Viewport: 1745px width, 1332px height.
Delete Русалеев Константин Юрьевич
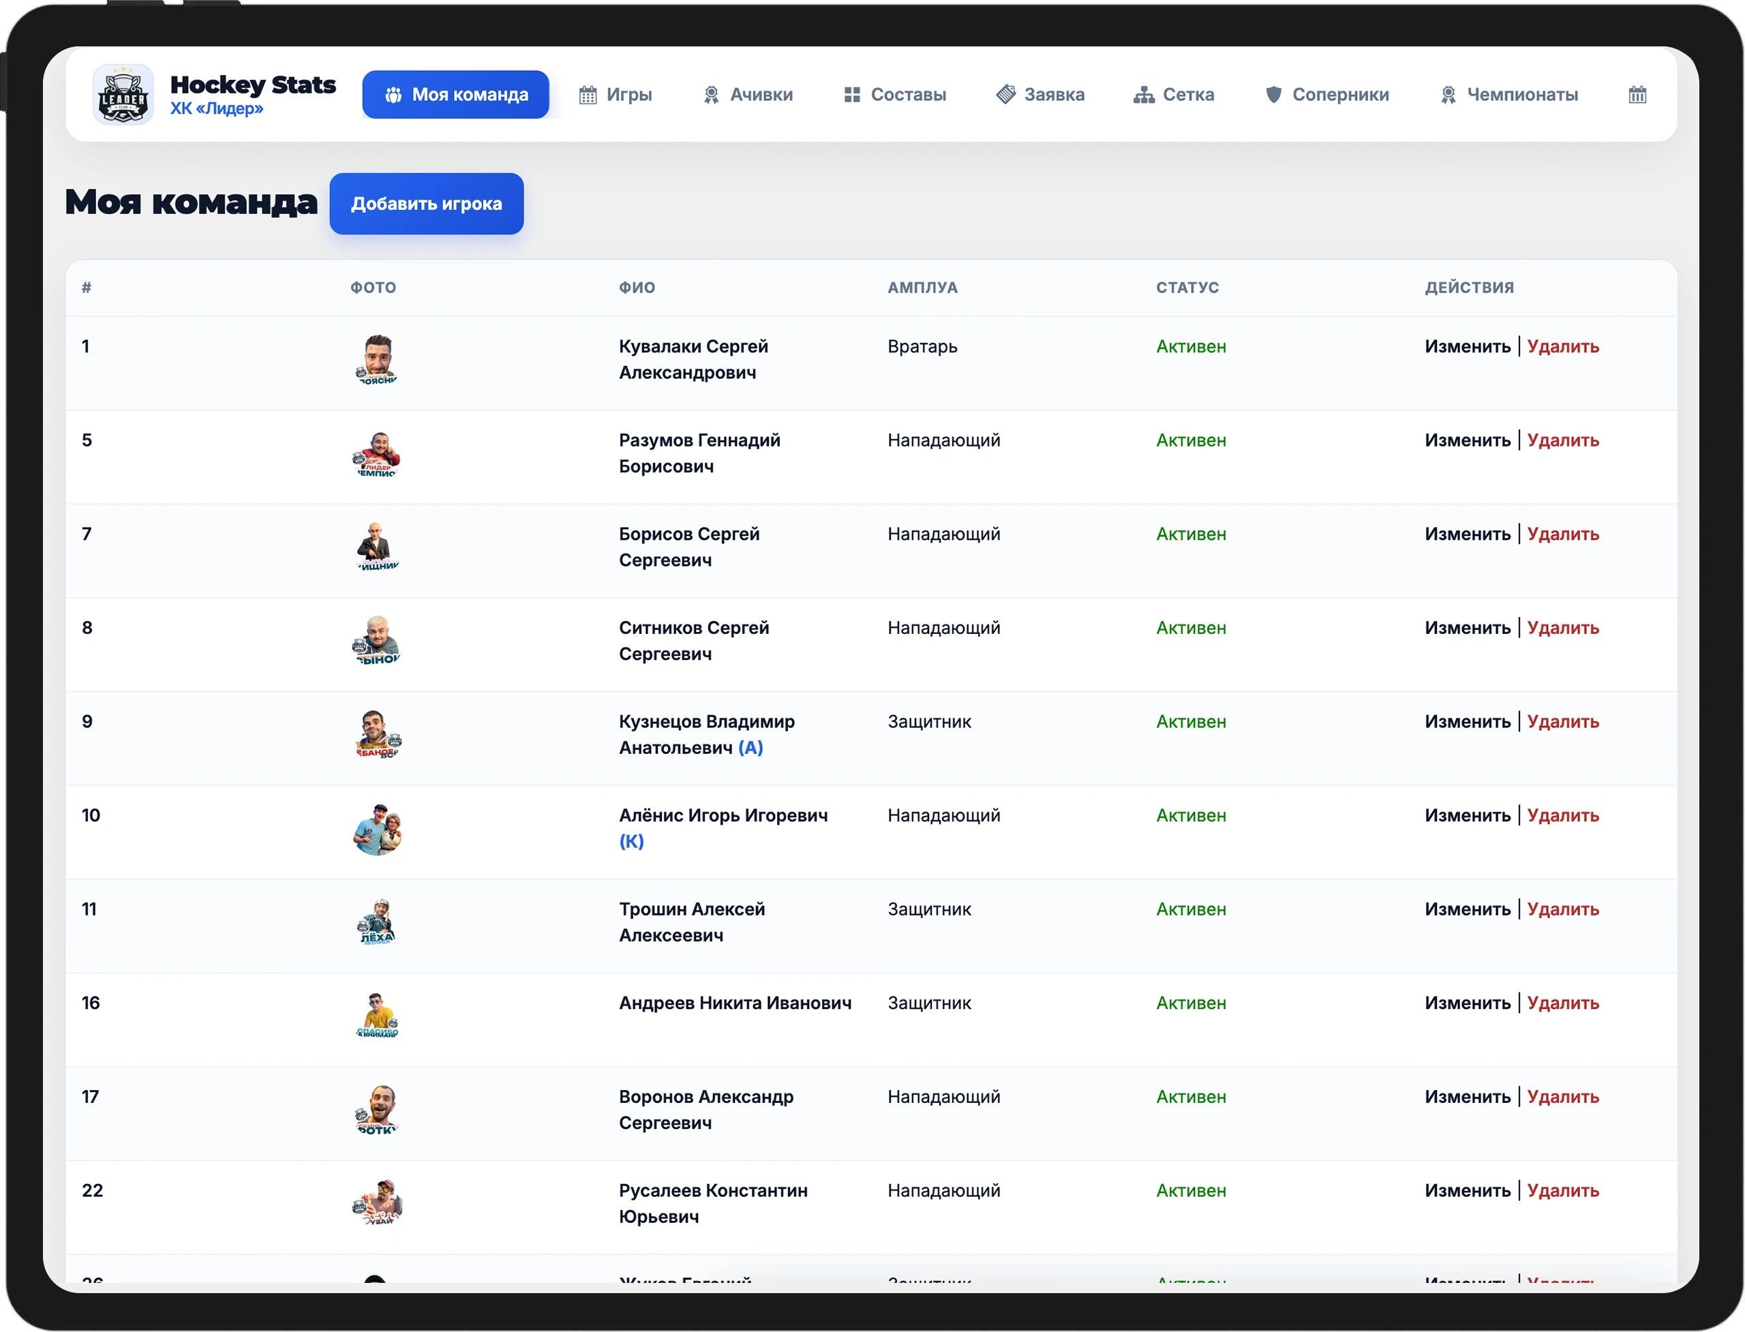1562,1190
